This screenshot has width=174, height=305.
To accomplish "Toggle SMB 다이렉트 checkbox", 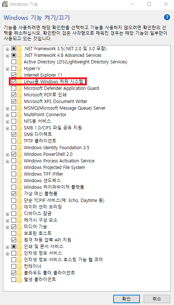I will point(14,134).
